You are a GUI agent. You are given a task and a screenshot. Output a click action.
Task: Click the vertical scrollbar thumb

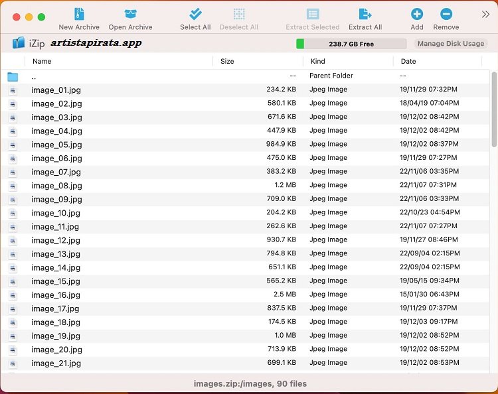(x=494, y=109)
